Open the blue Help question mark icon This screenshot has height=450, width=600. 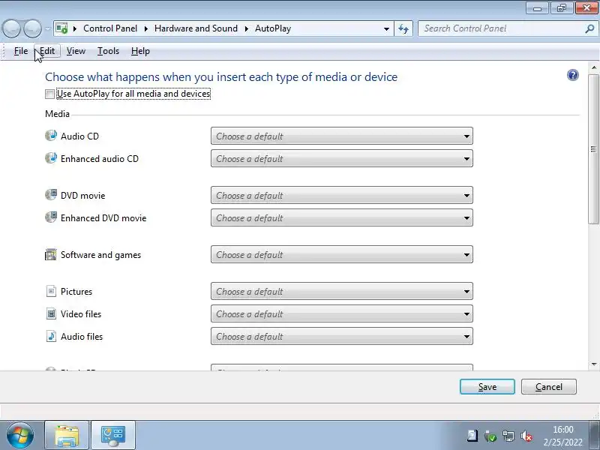(x=573, y=75)
